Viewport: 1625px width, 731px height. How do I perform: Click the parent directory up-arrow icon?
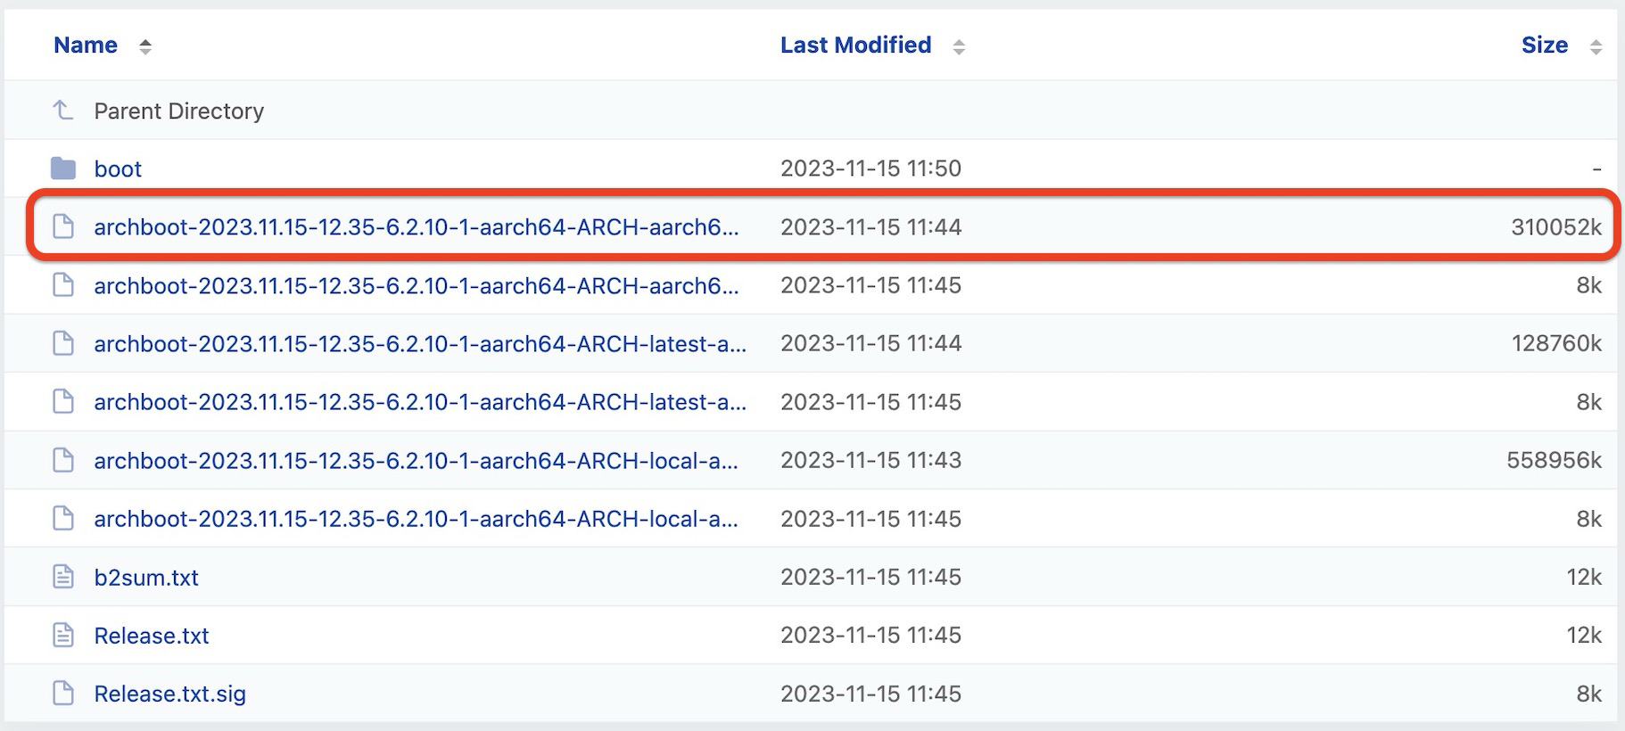(x=62, y=111)
